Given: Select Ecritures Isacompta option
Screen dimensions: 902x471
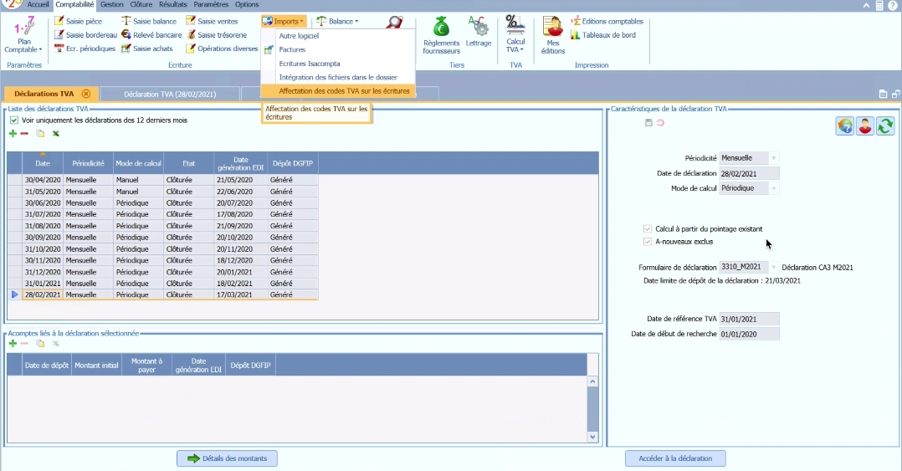Looking at the screenshot, I should click(310, 64).
